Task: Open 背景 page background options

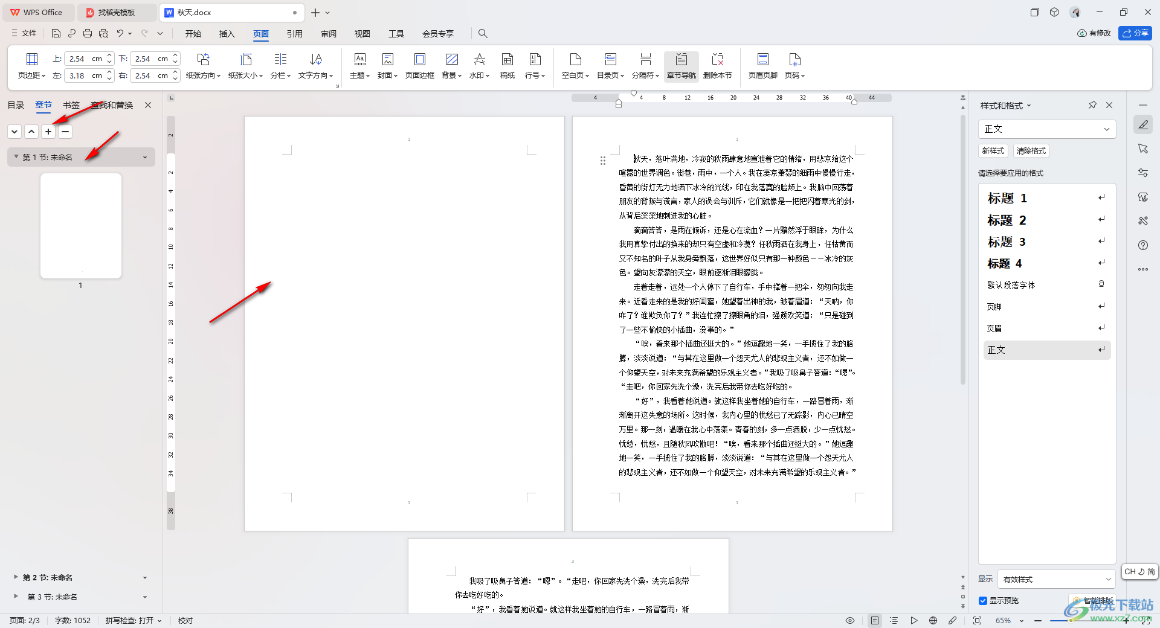Action: pyautogui.click(x=451, y=65)
